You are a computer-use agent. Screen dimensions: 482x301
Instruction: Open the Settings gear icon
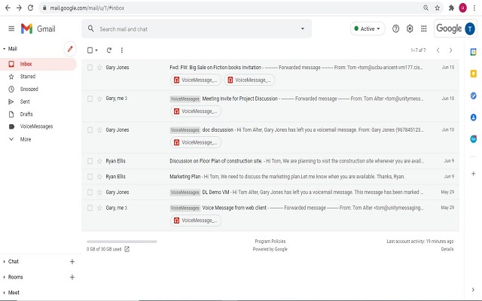click(x=410, y=29)
